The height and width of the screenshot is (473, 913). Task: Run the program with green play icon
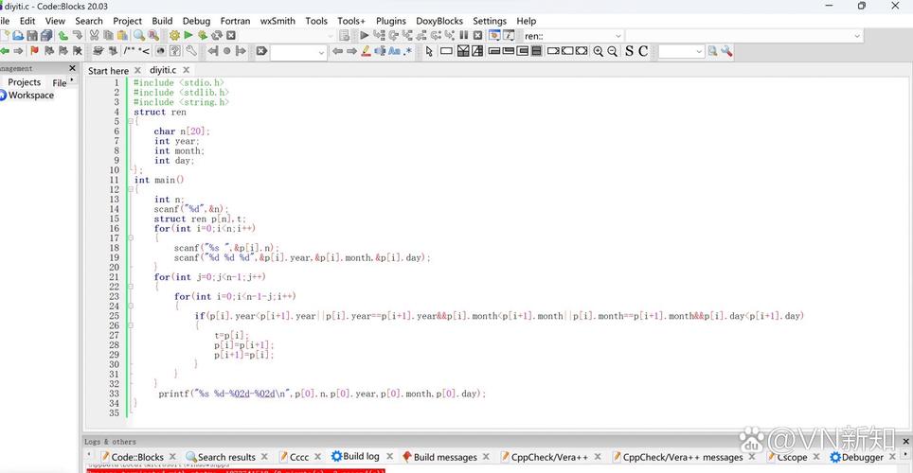[x=188, y=36]
